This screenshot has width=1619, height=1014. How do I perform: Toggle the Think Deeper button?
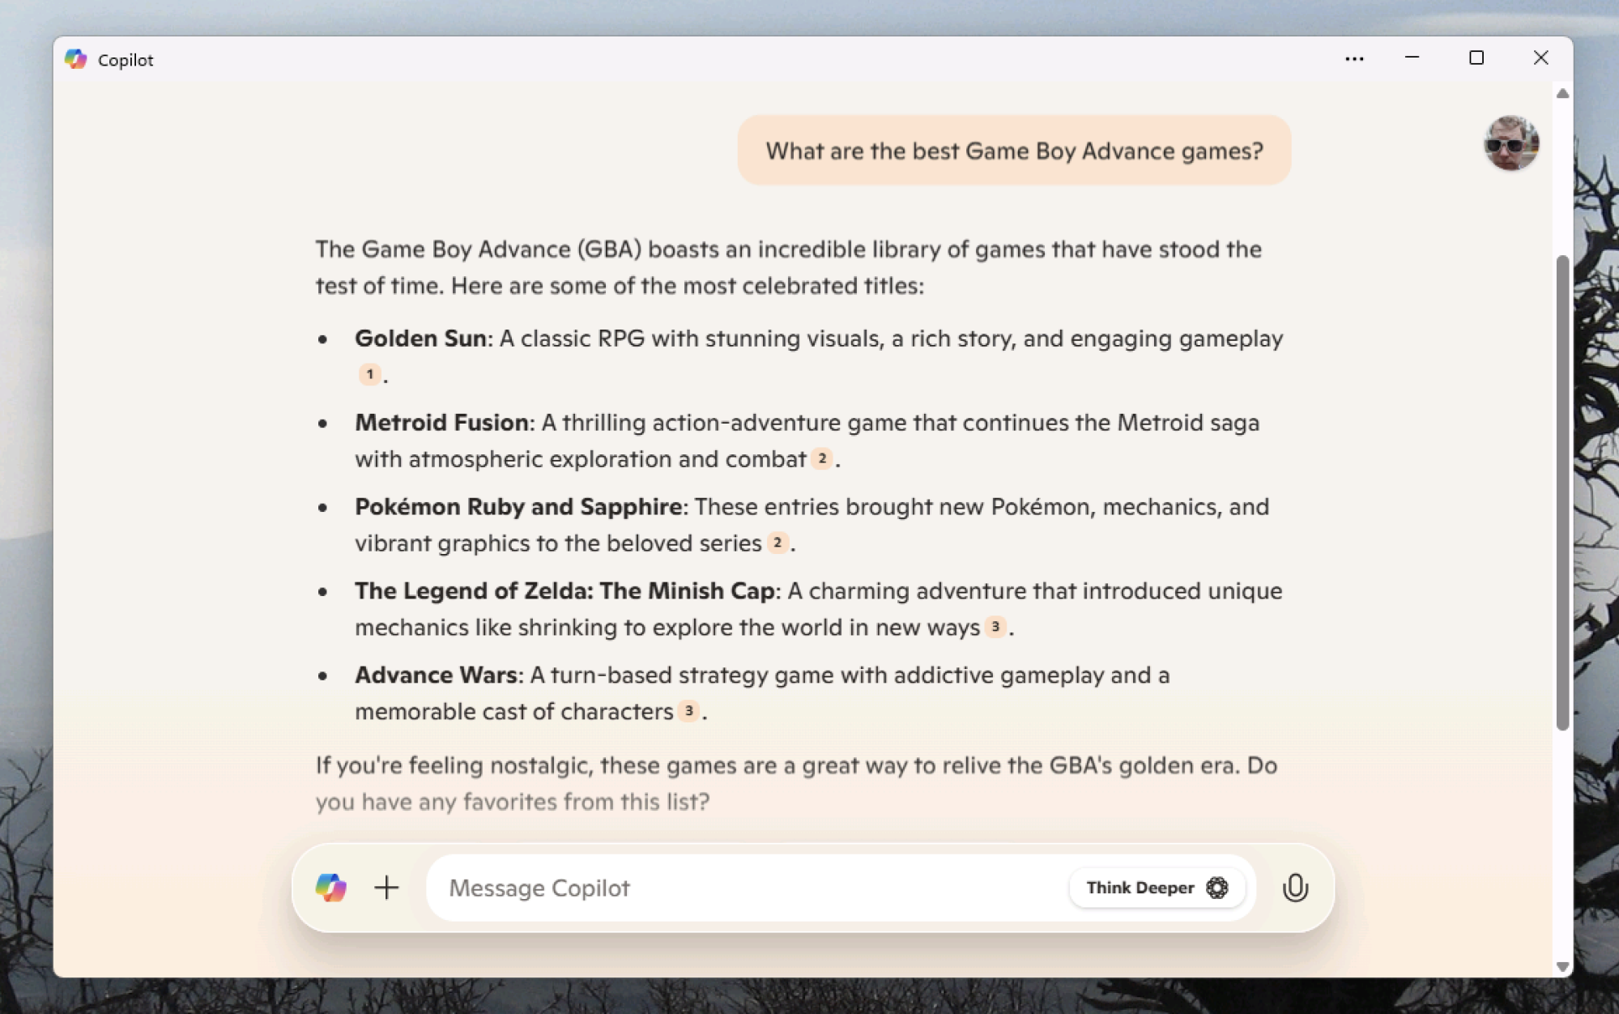1157,888
